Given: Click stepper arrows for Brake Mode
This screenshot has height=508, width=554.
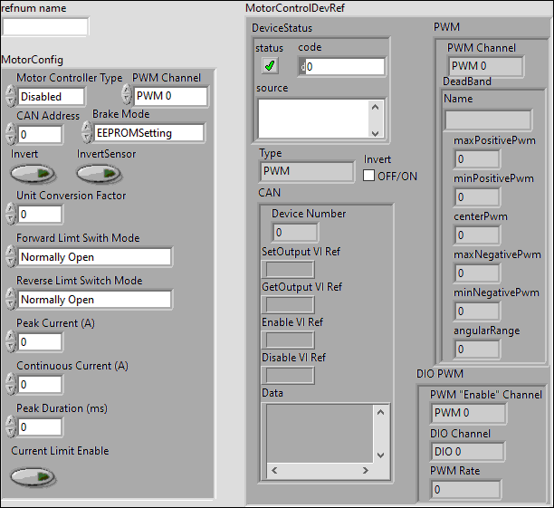Looking at the screenshot, I should tap(87, 132).
